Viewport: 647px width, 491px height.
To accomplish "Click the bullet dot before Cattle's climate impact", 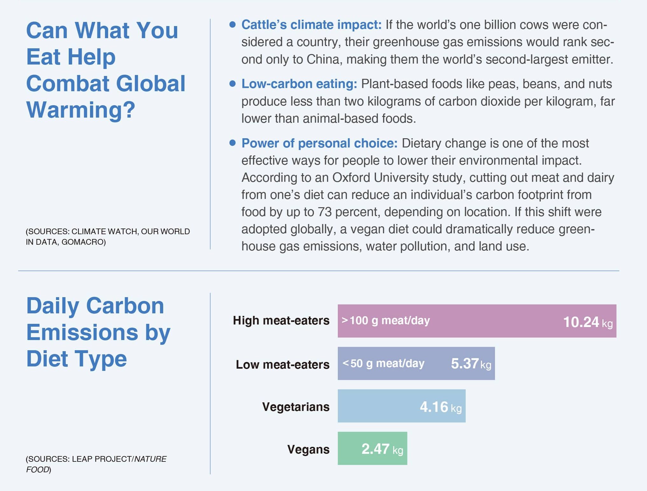I will 233,24.
